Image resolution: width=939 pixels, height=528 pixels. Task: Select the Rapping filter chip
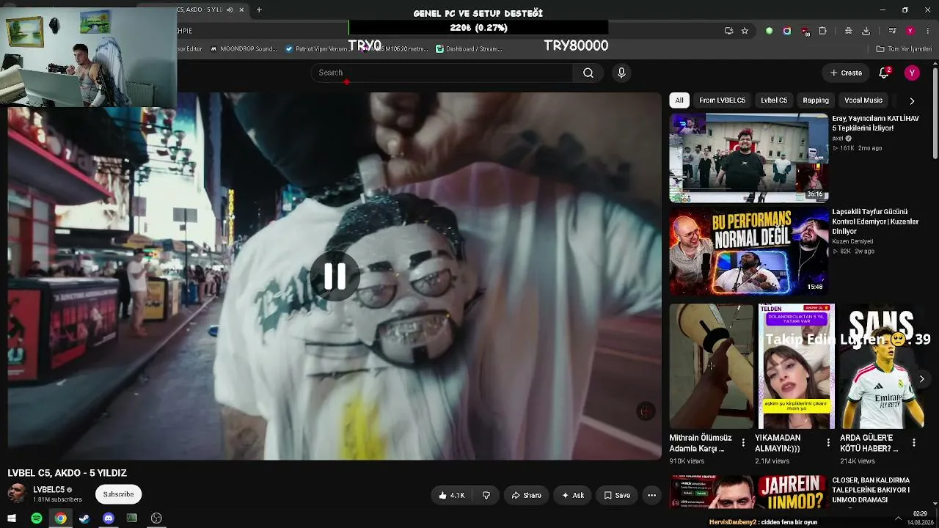816,100
